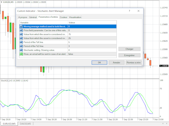Screen dimensions: 169x126
Task: Click the OK button
Action: tap(99, 62)
